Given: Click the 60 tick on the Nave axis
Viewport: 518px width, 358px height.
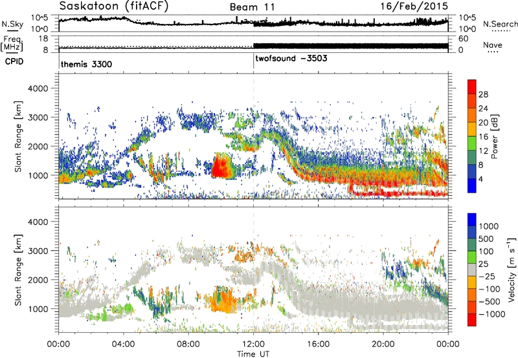Looking at the screenshot, I should 464,39.
